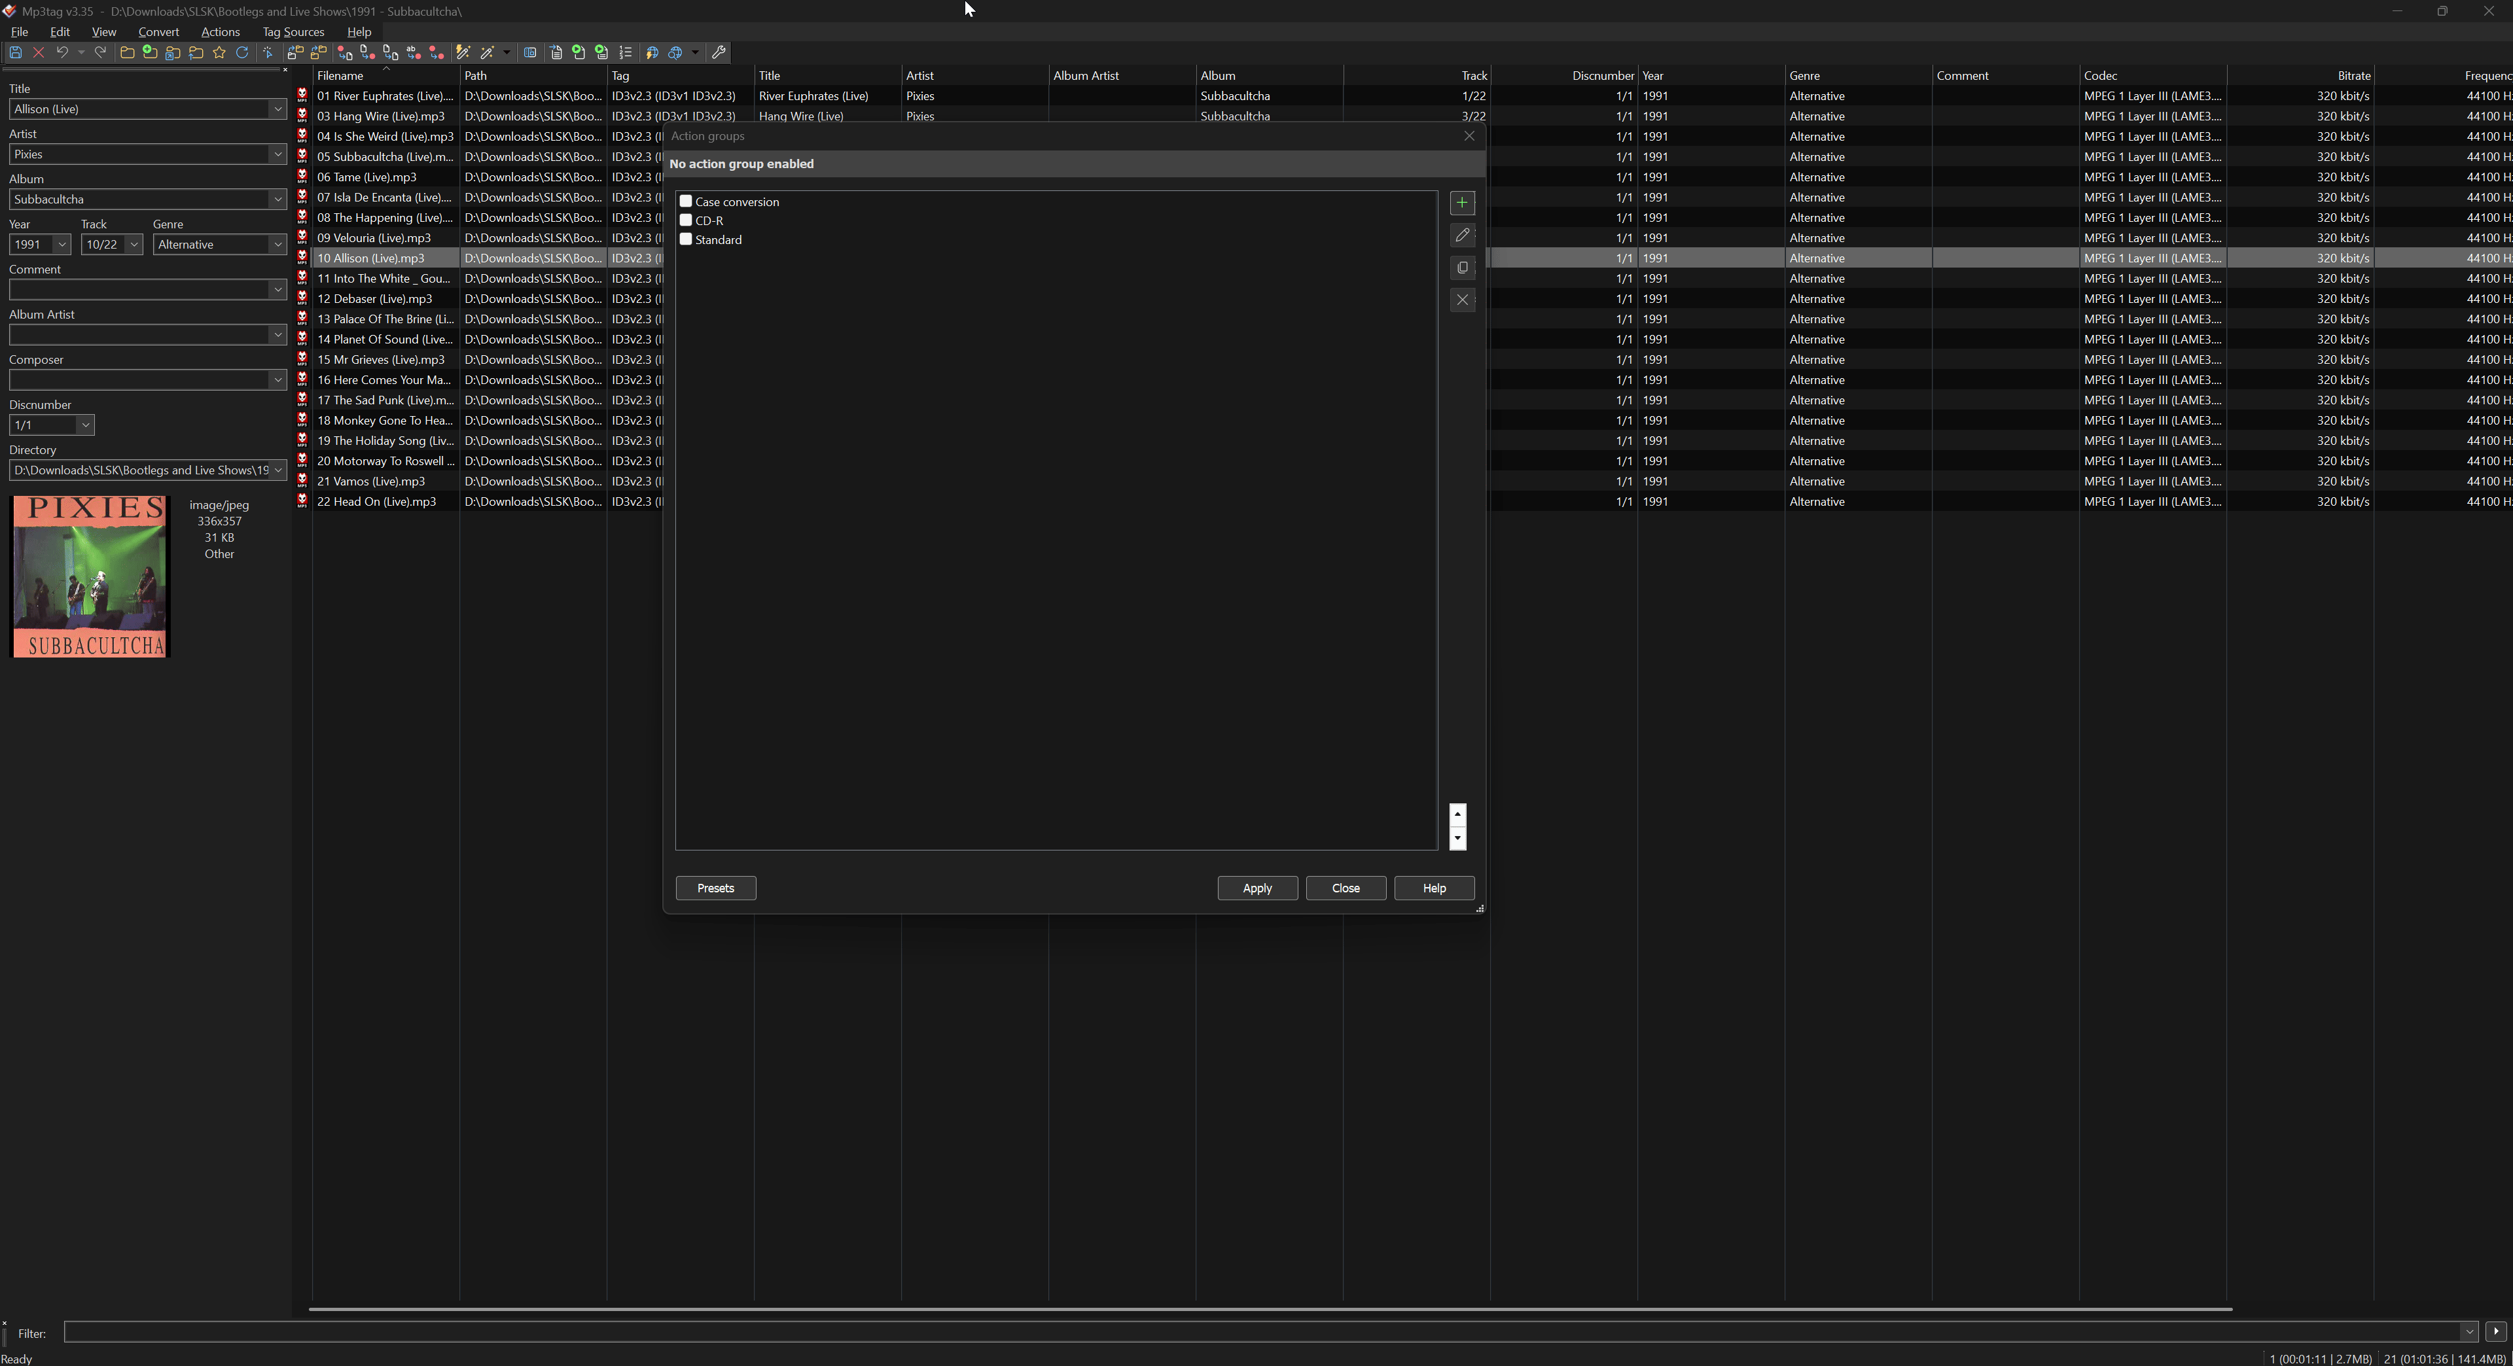Enable the CD-R action group checkbox

(686, 220)
